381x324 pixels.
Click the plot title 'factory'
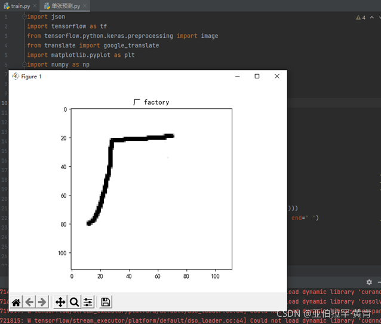coord(156,102)
